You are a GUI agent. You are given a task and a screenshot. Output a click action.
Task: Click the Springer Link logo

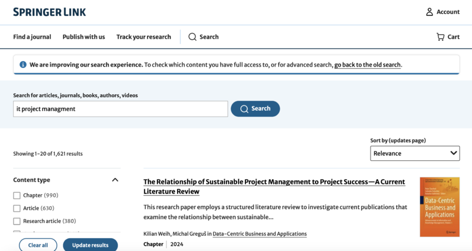click(50, 12)
